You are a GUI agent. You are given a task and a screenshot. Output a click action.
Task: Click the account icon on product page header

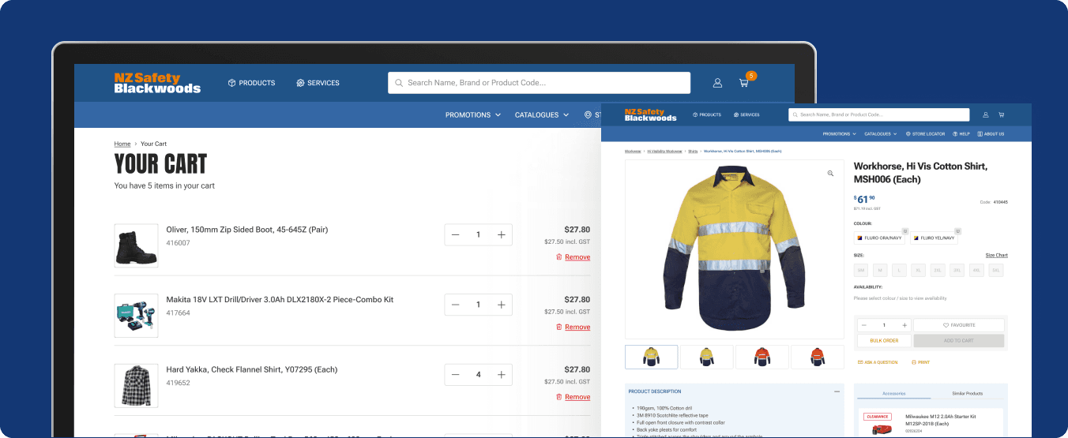pos(986,114)
